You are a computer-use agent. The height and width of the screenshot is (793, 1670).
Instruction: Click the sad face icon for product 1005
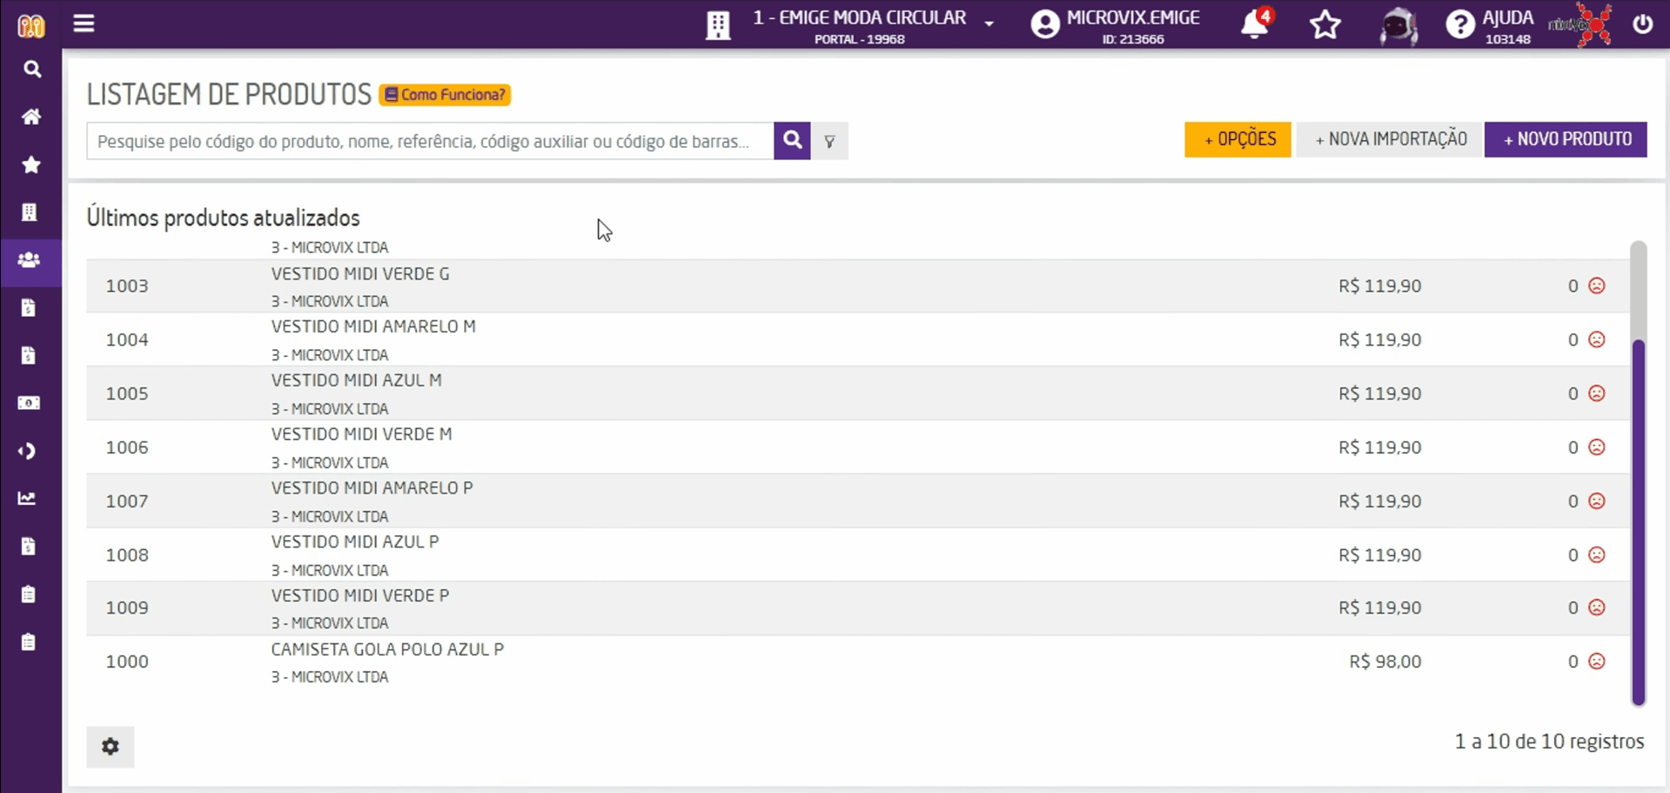point(1597,393)
